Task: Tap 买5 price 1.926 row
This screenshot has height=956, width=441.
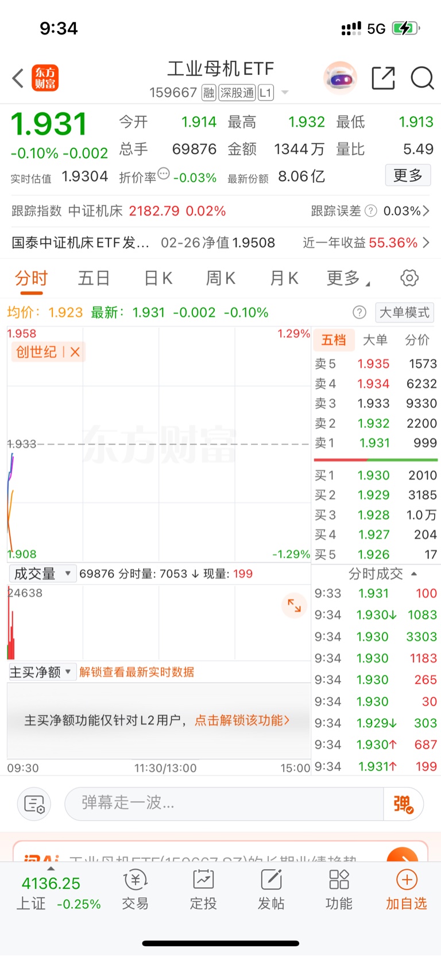Action: (376, 555)
